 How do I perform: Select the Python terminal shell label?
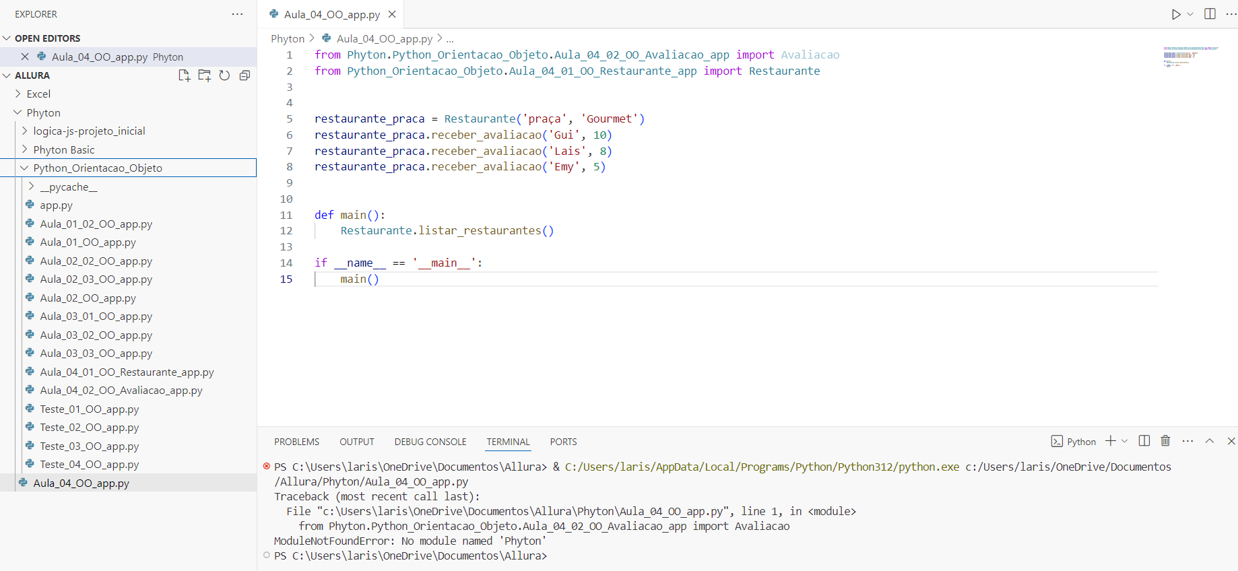[1074, 442]
